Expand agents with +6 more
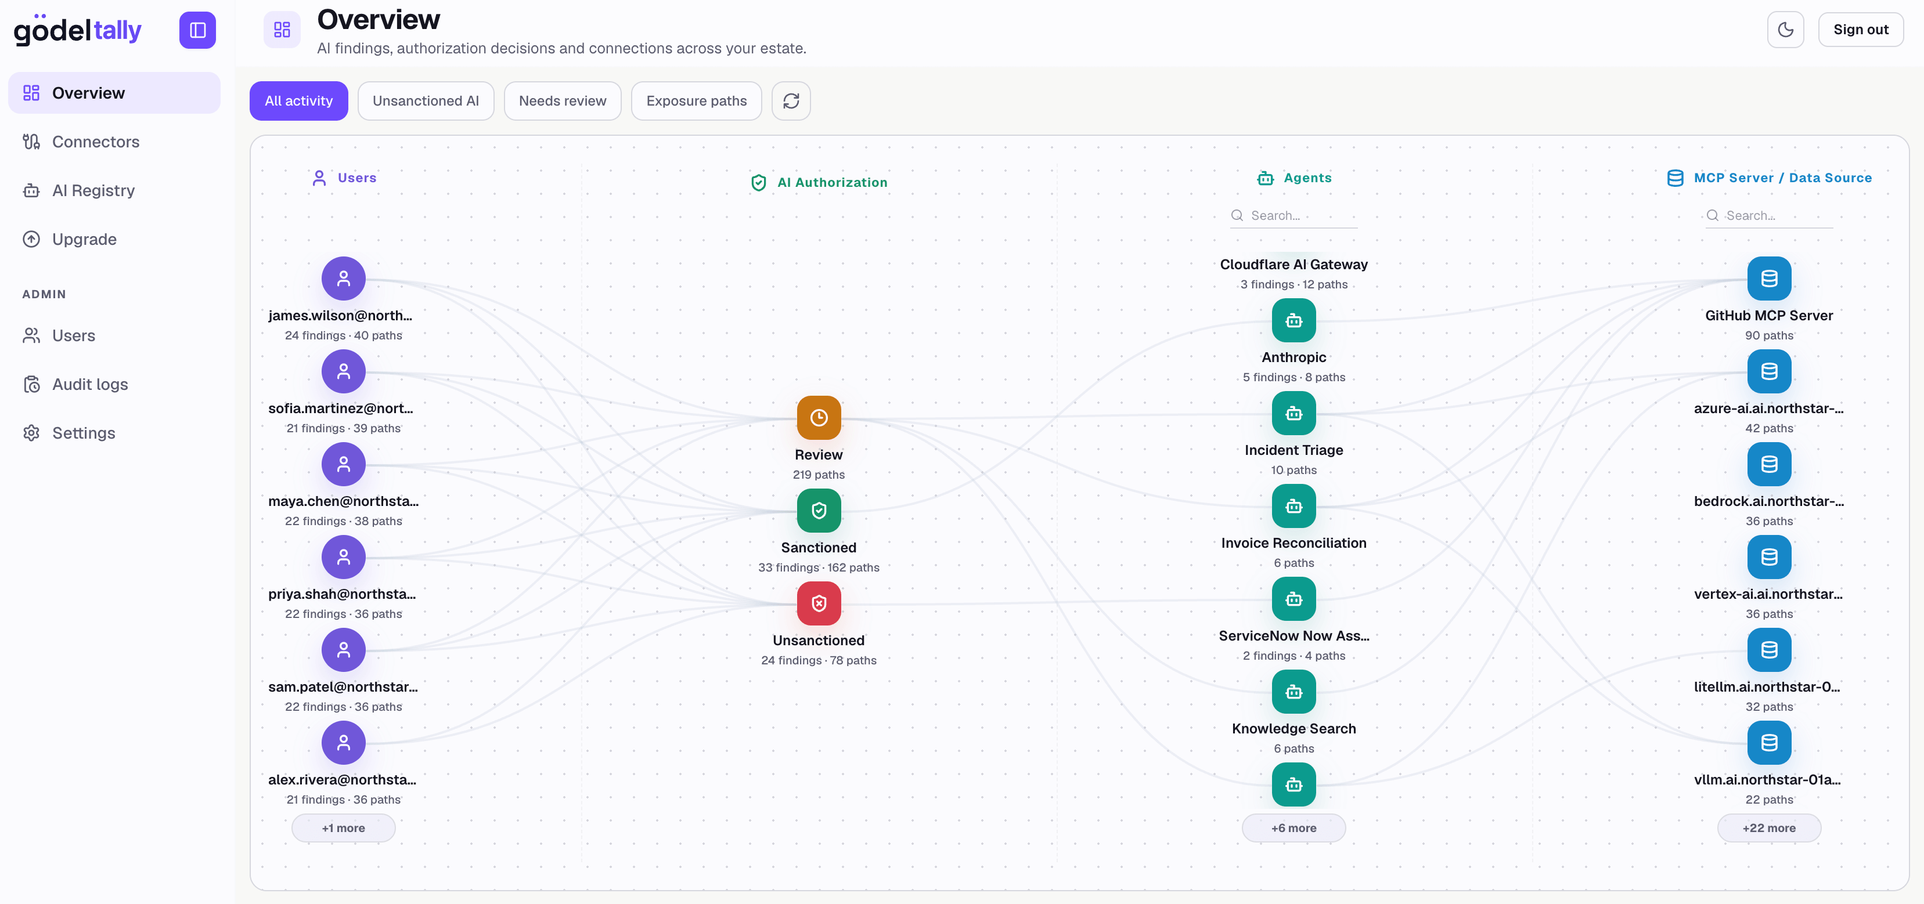The image size is (1924, 904). point(1294,828)
